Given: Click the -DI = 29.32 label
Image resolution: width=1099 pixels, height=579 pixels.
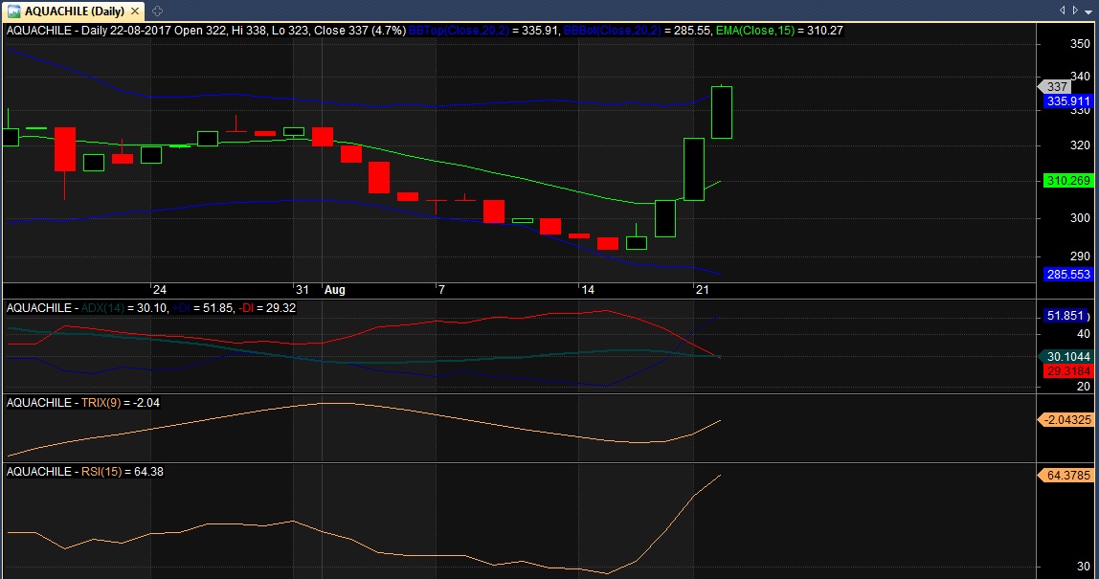Looking at the screenshot, I should click(x=267, y=308).
